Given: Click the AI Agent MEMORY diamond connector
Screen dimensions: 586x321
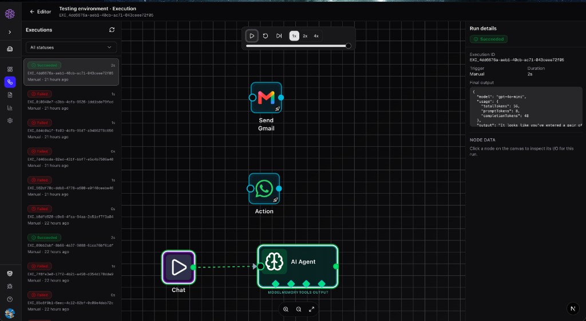Looking at the screenshot, I should coord(291,284).
